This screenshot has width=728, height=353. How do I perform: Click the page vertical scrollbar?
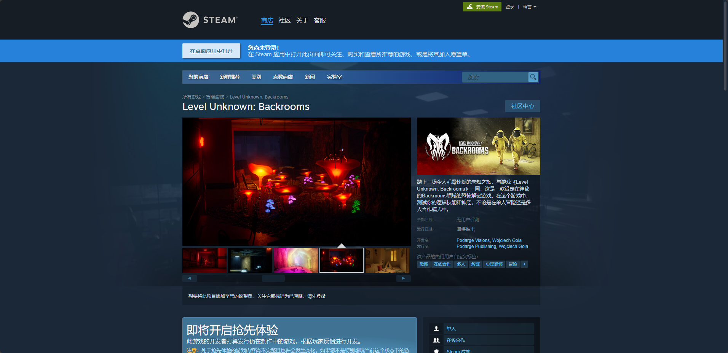725,46
